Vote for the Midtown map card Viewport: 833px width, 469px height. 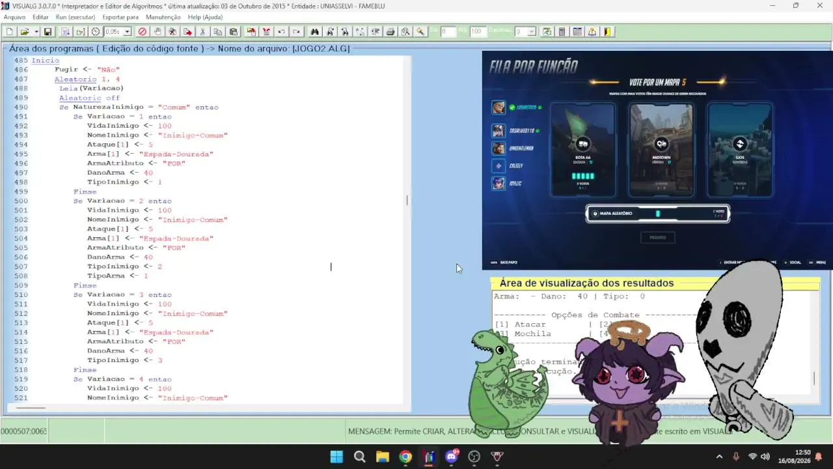tap(661, 149)
